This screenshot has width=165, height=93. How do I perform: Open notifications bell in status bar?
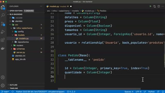(x=163, y=92)
